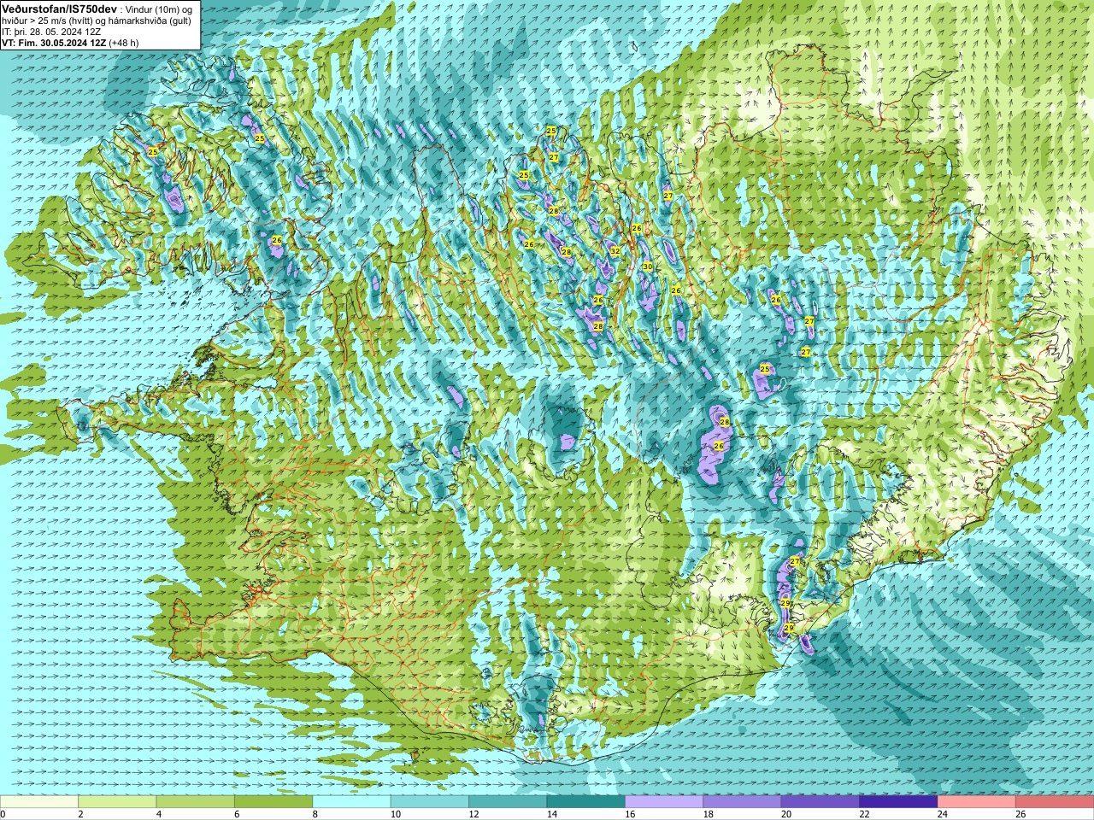Click the "IT: þri. 28. 05. 2024 12Z" line

pyautogui.click(x=51, y=31)
